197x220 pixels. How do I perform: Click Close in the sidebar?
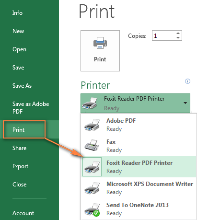pyautogui.click(x=19, y=185)
